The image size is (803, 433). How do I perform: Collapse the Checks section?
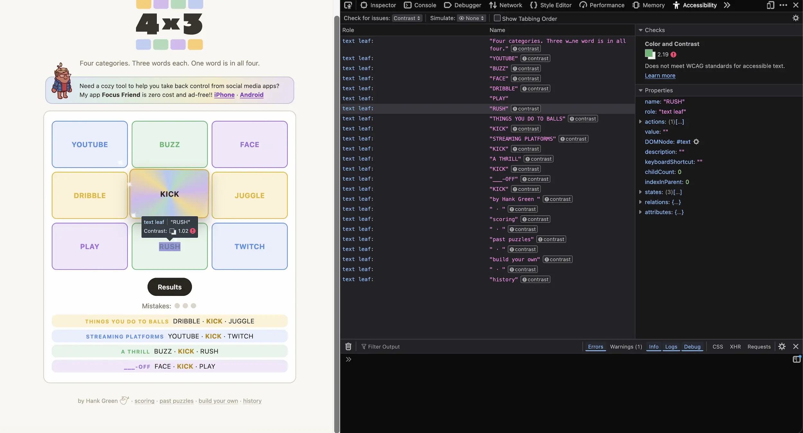[640, 30]
